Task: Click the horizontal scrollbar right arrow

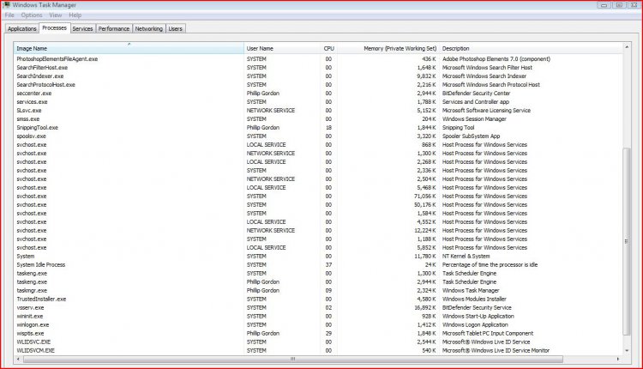Action: coord(618,360)
